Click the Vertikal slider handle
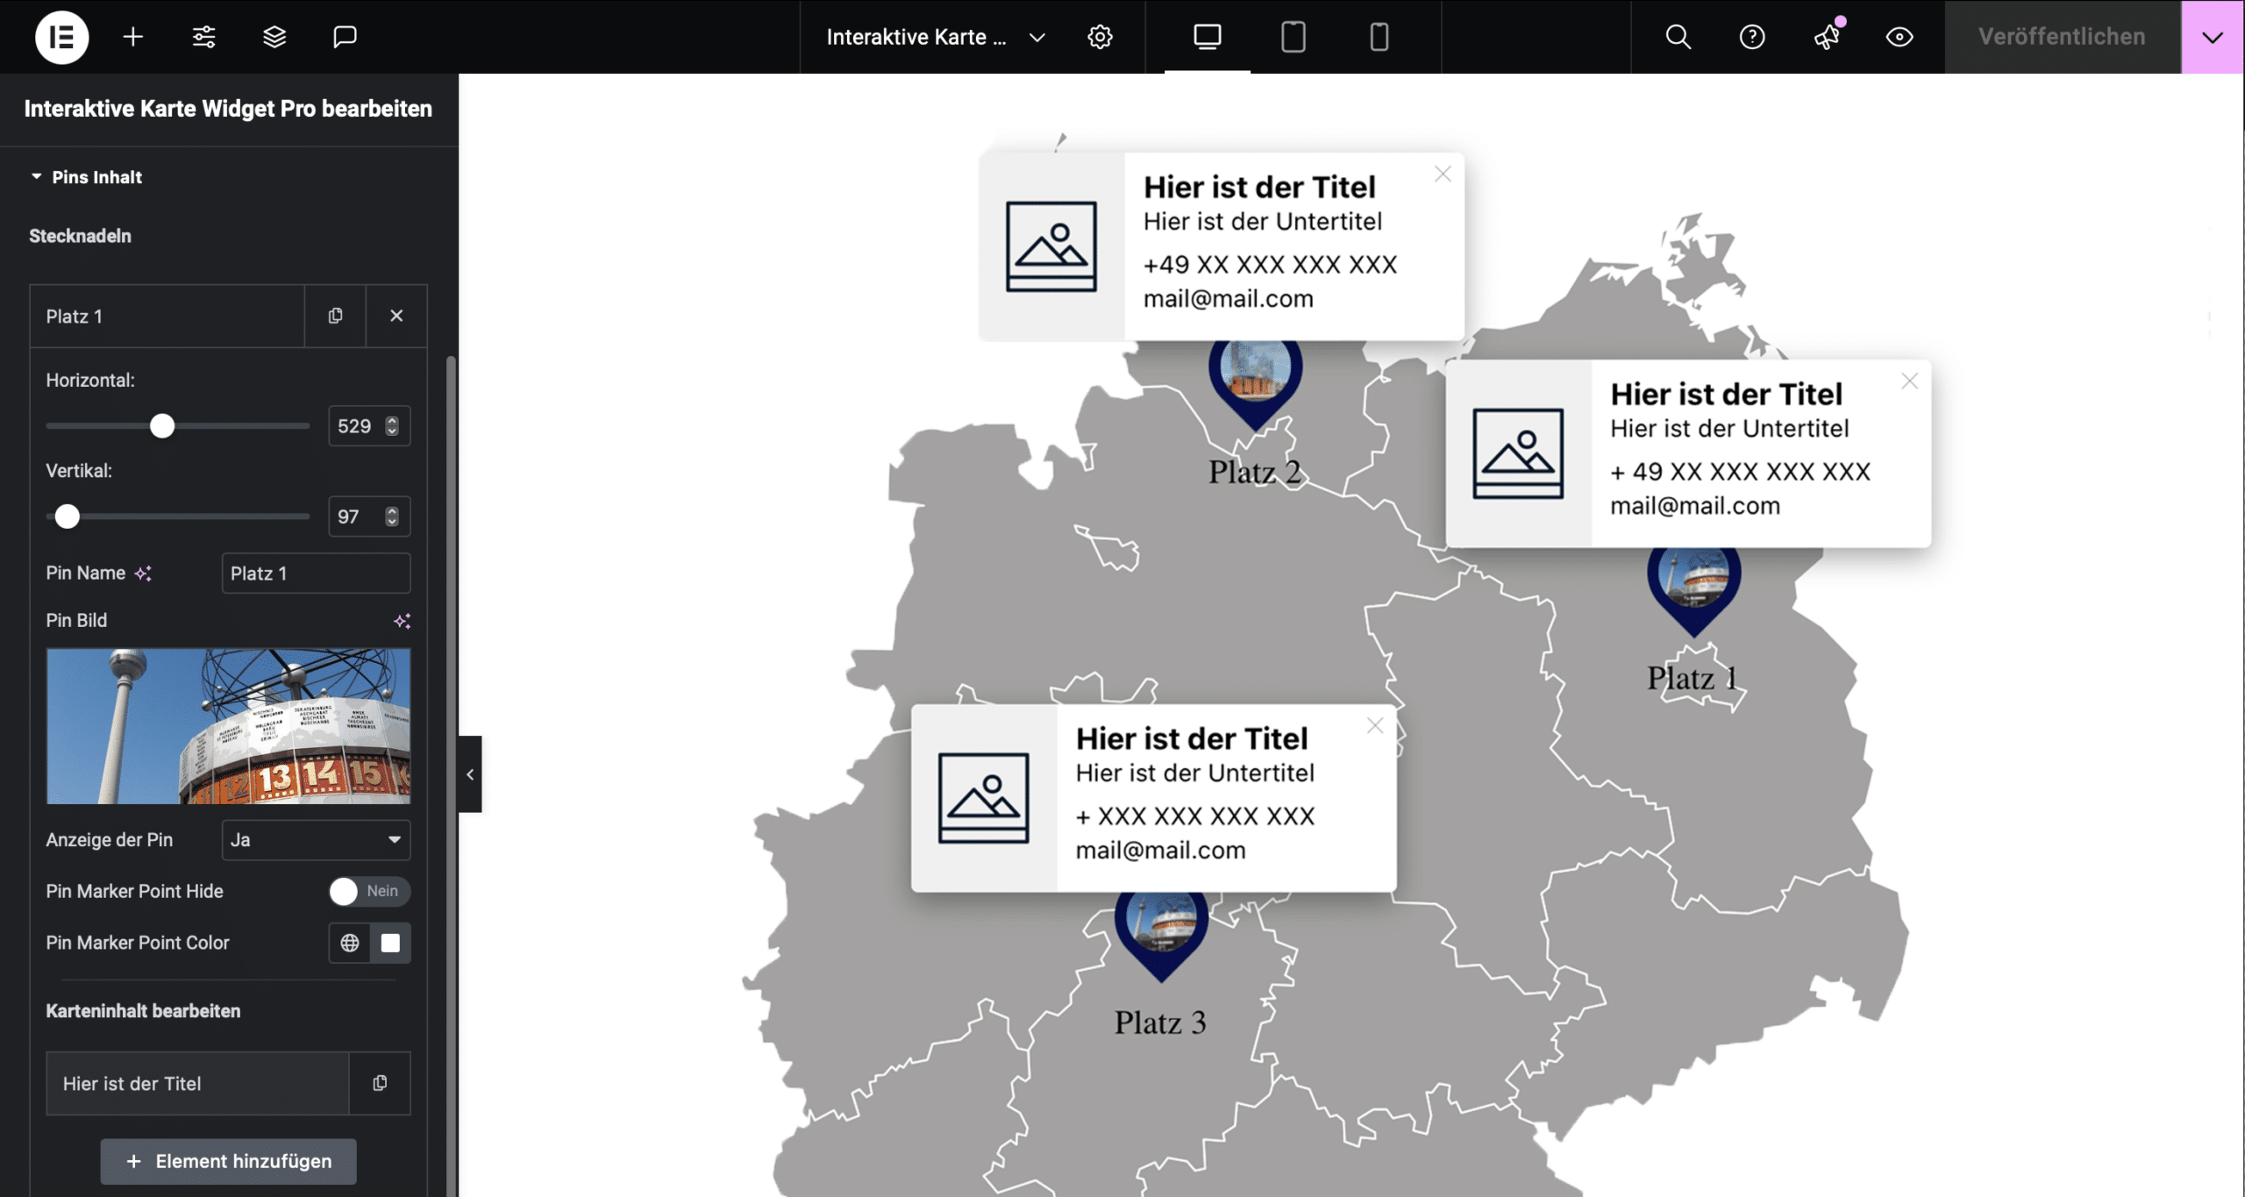Image resolution: width=2245 pixels, height=1197 pixels. coord(68,517)
